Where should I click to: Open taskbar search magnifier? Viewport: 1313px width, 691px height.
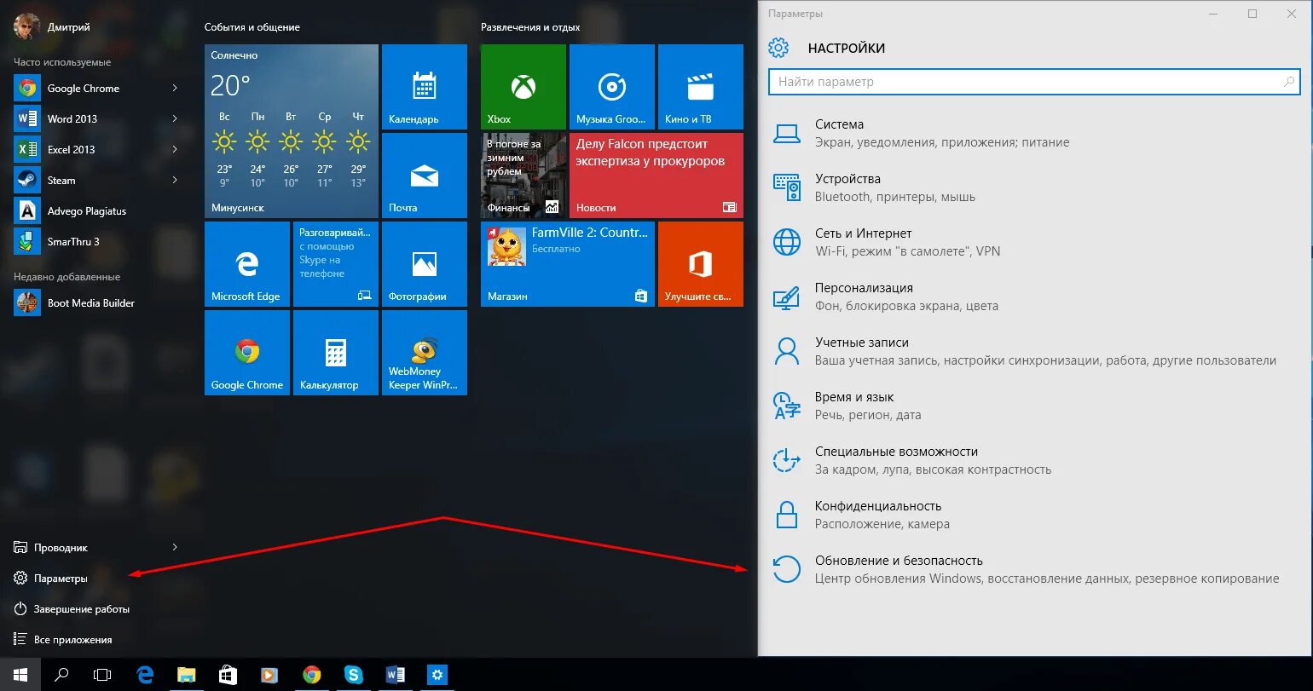click(x=61, y=675)
